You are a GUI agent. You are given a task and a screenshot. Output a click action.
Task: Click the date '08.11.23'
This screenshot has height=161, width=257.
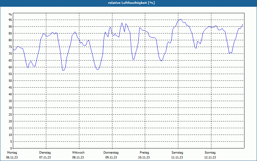(78, 157)
